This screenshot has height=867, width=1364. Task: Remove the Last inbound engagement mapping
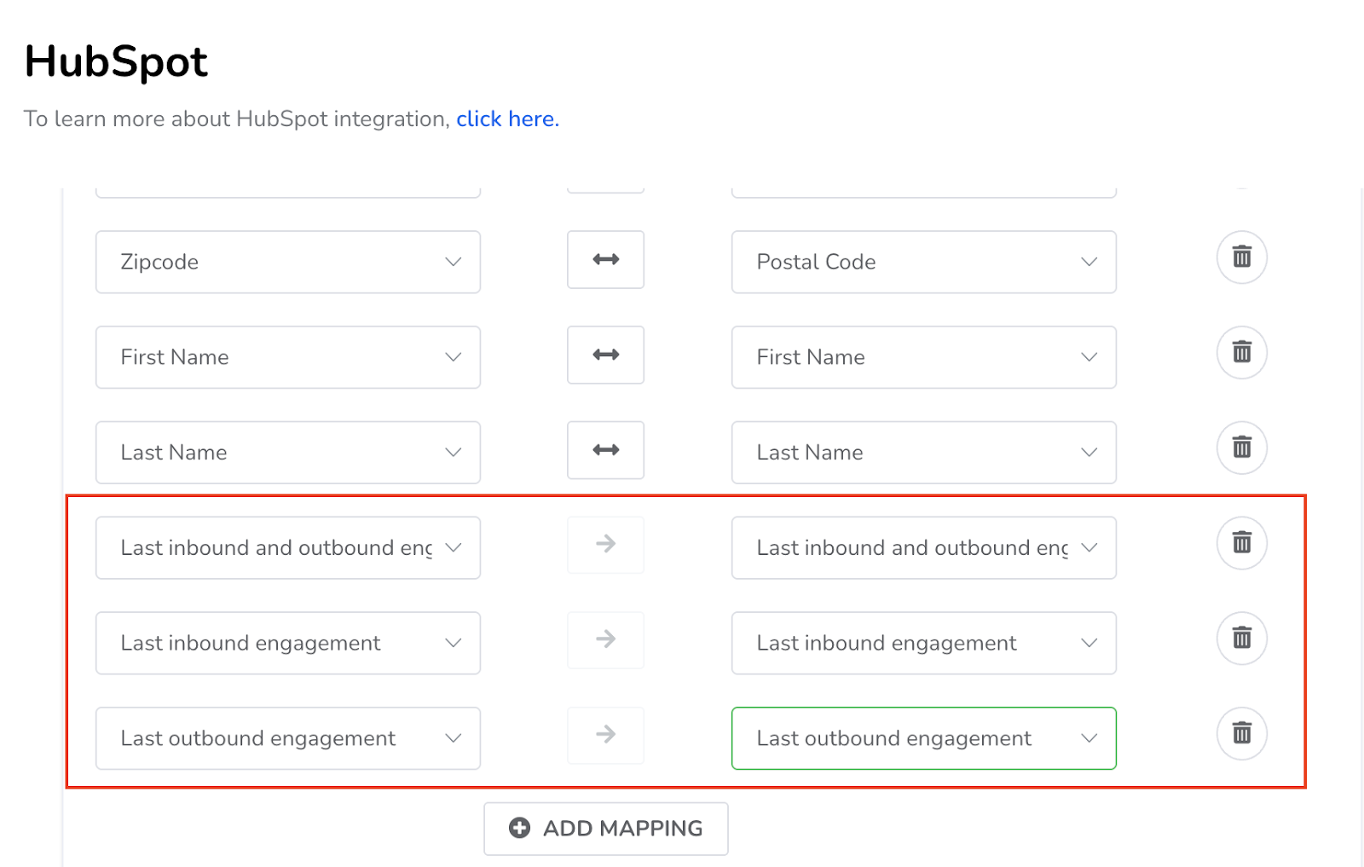pos(1241,639)
